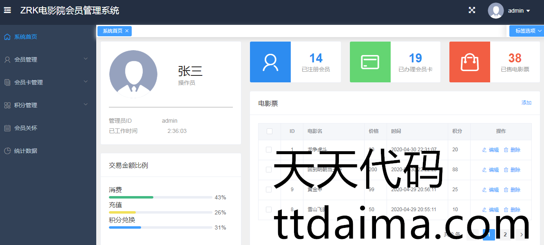Viewport: 544px width, 245px height.
Task: Click the hamburger menu collapse icon
Action: 7,11
